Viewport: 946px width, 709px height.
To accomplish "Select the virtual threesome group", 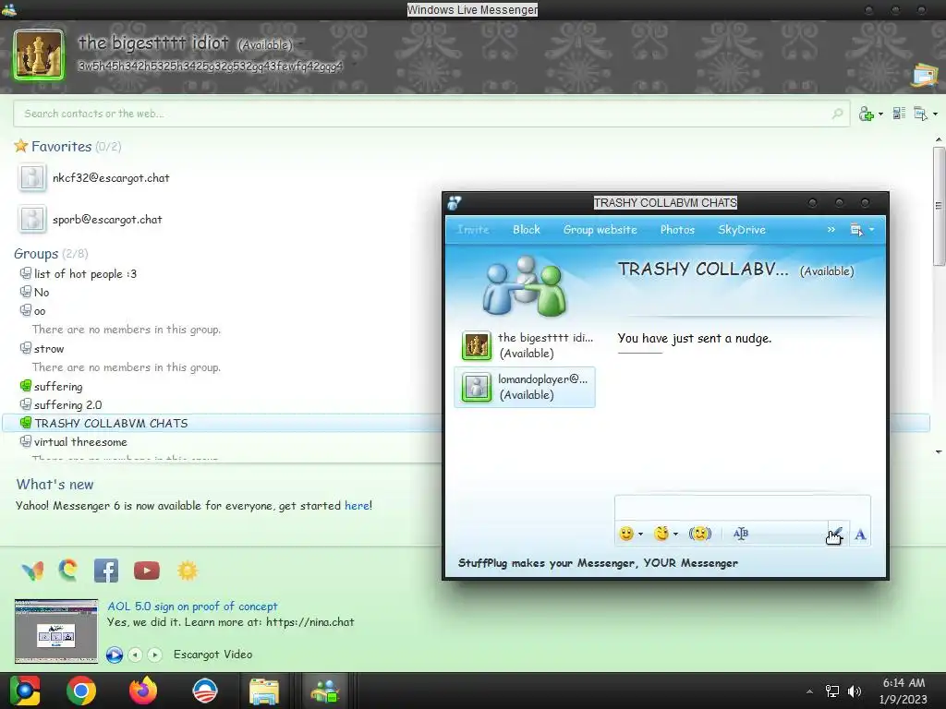I will pyautogui.click(x=80, y=442).
